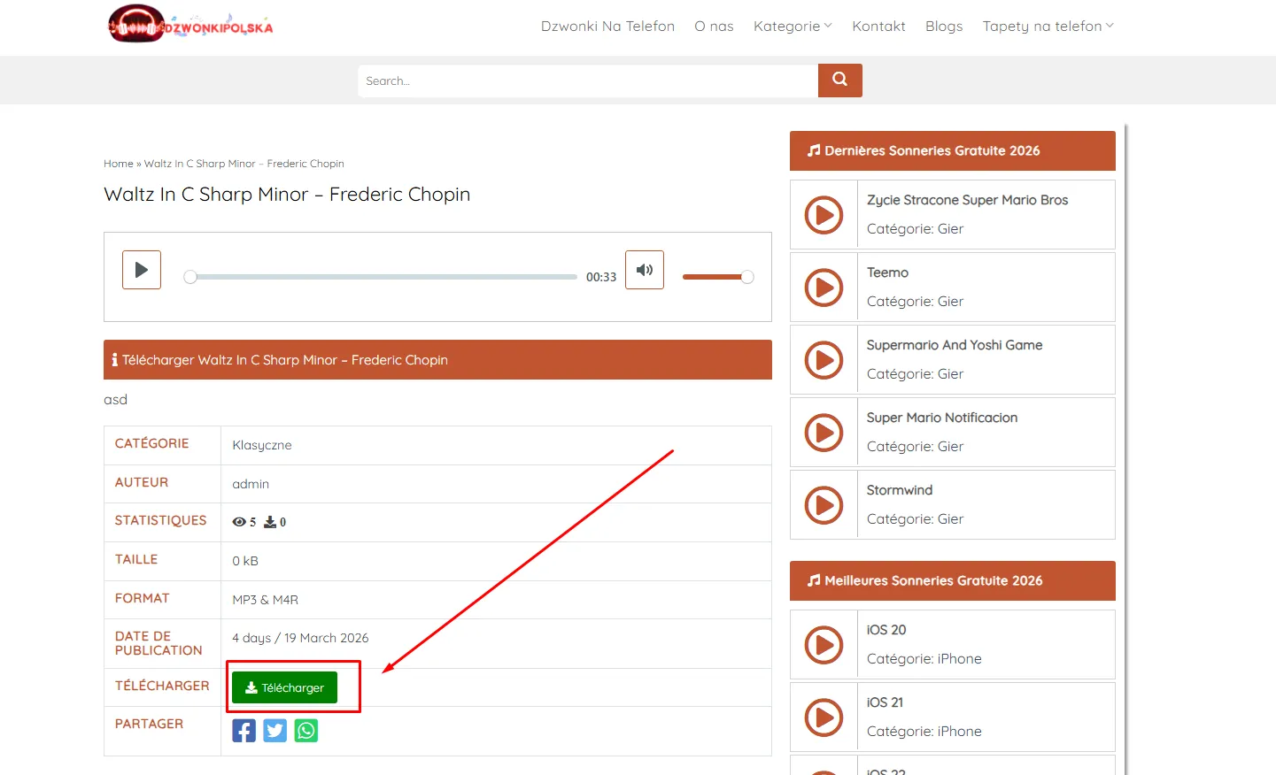The image size is (1276, 775).
Task: Go to the Kontakt page
Action: click(x=878, y=27)
